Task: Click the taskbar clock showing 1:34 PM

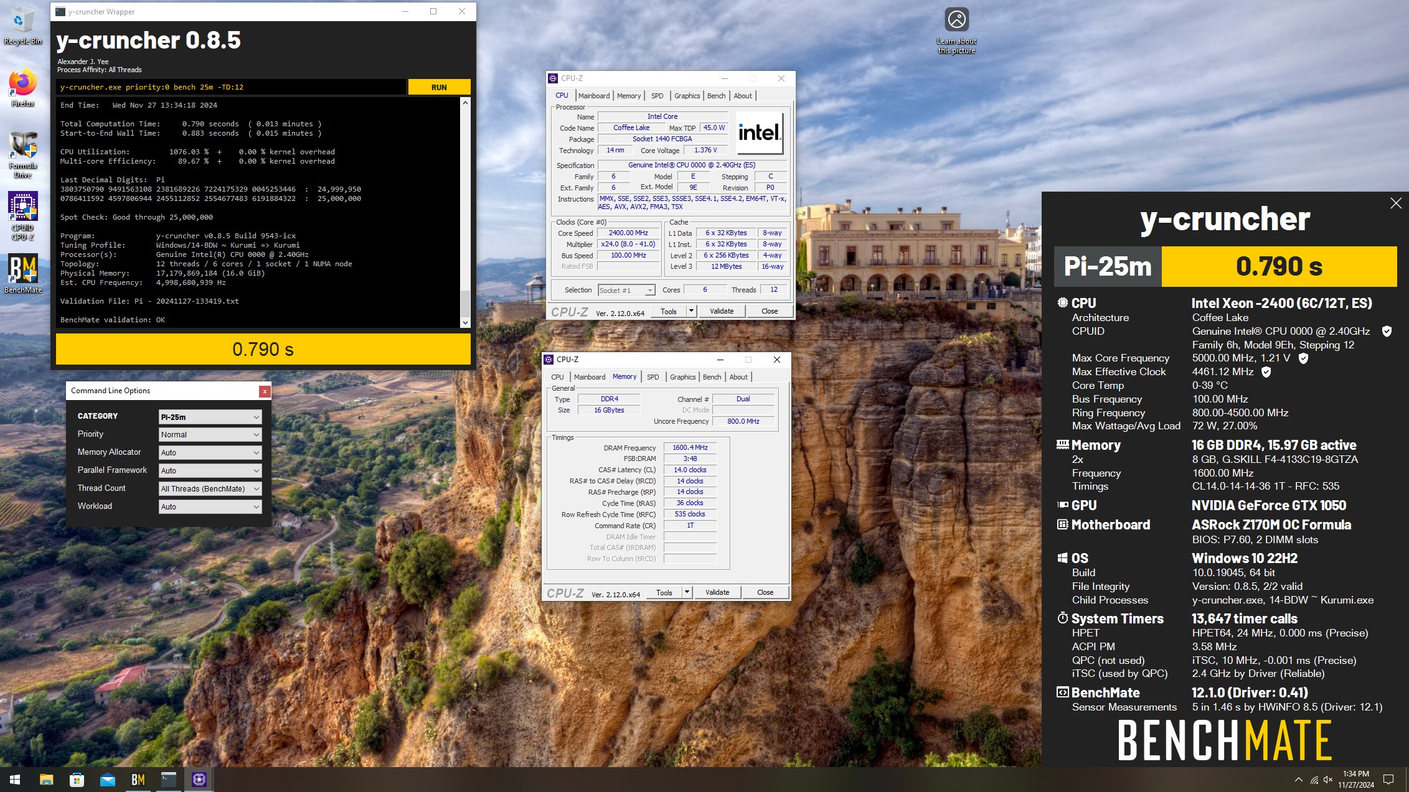Action: coord(1356,780)
